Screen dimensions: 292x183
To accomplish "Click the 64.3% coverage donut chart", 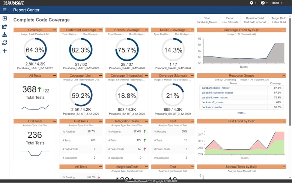I will (x=35, y=49).
